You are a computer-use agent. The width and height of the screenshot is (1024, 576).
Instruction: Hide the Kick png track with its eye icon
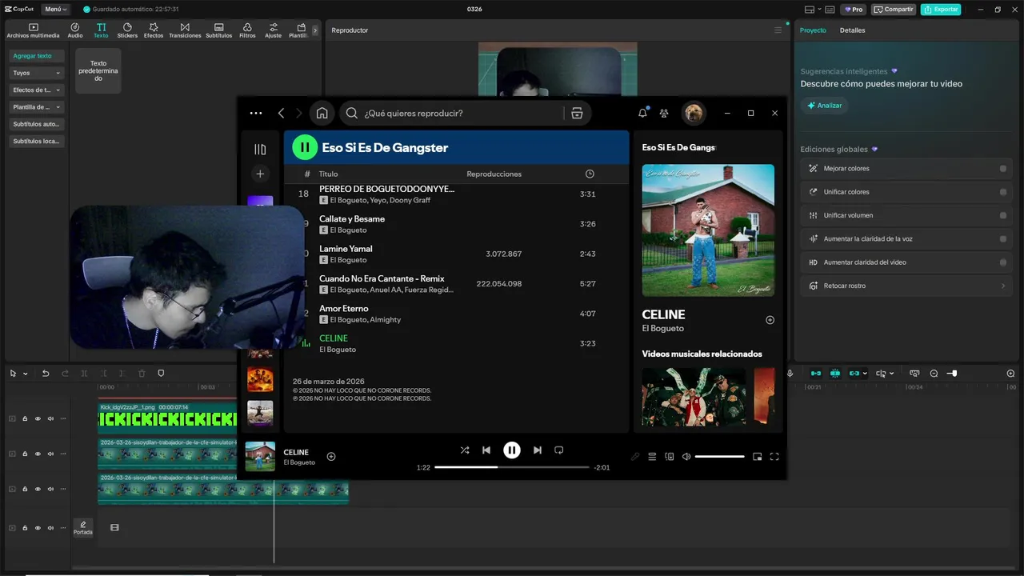coord(38,418)
